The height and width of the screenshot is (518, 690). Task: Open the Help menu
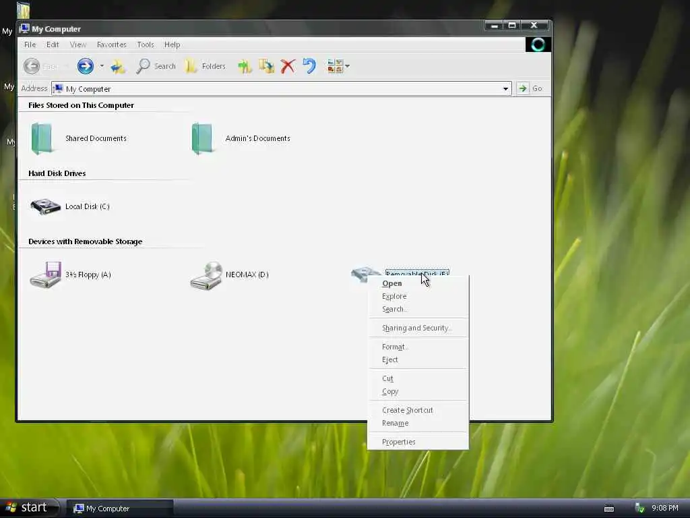(172, 45)
